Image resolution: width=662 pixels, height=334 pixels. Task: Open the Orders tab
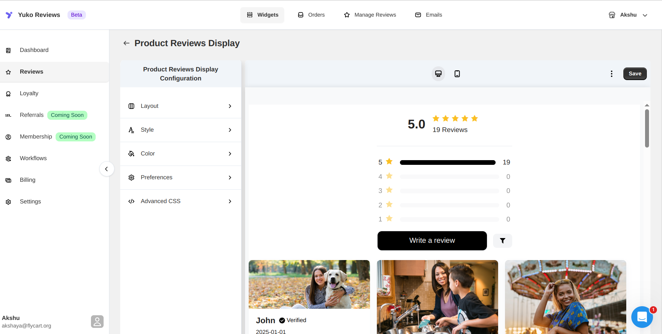[x=311, y=15]
